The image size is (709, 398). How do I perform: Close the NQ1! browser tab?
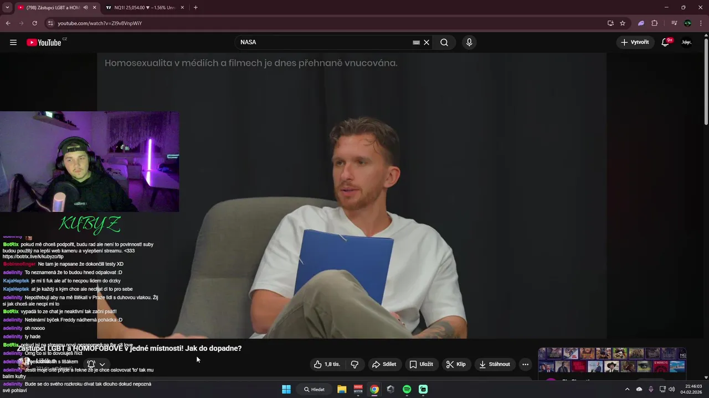pos(182,8)
